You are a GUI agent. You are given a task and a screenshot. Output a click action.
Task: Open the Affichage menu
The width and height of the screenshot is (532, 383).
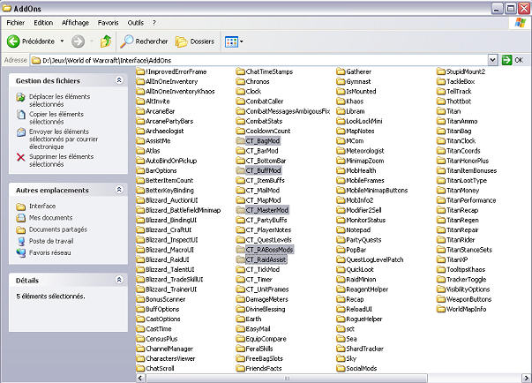coord(75,22)
